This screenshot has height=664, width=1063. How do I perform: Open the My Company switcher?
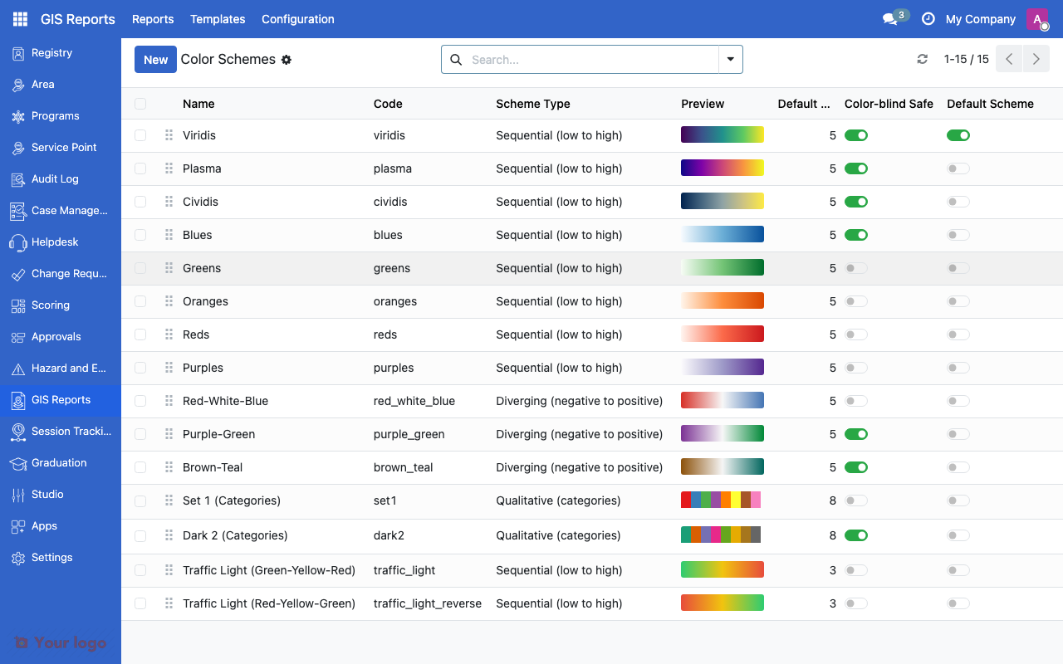(x=981, y=19)
